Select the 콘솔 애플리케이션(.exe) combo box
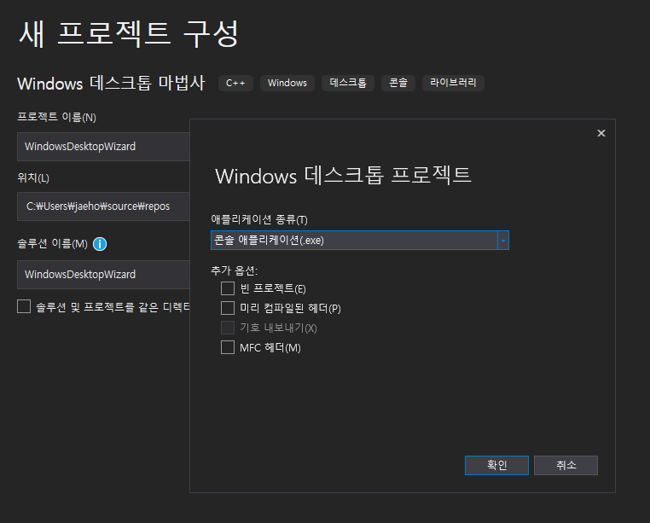650x523 pixels. (359, 241)
